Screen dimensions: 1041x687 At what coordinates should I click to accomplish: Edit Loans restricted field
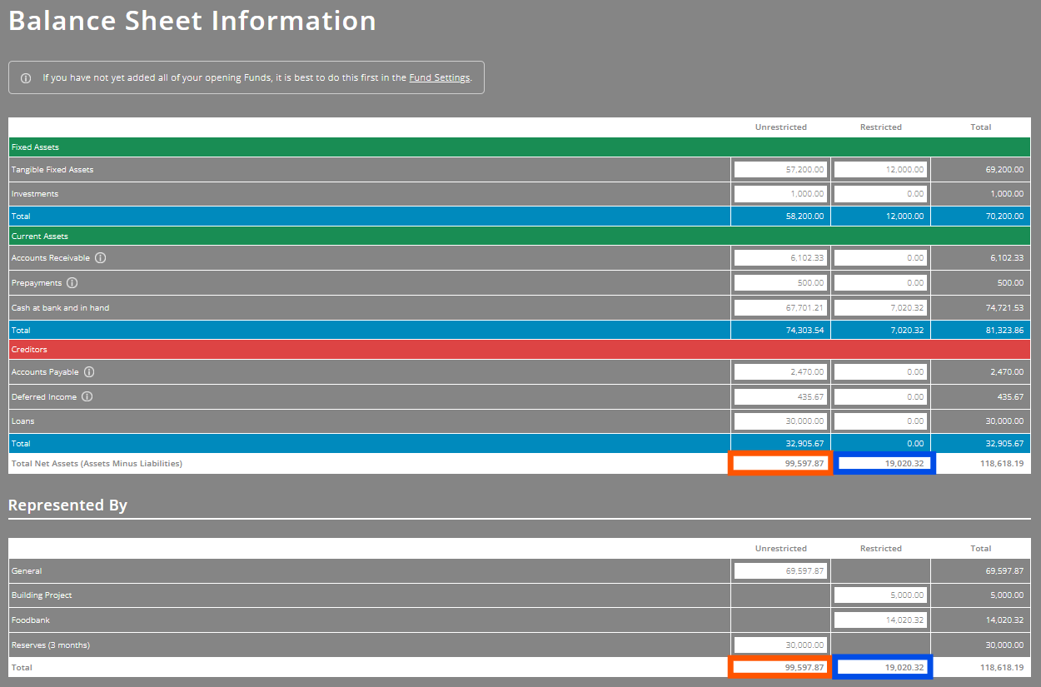880,421
